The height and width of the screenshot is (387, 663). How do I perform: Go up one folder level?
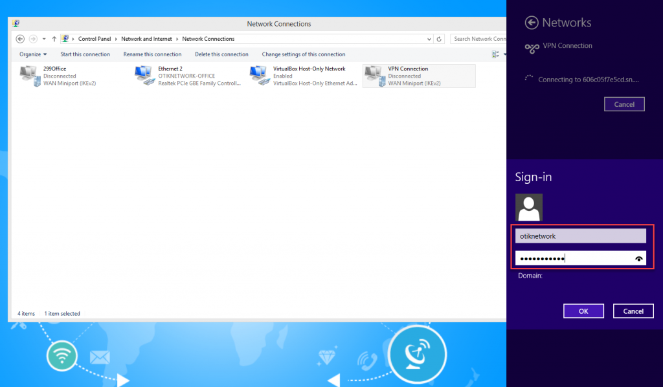[54, 39]
